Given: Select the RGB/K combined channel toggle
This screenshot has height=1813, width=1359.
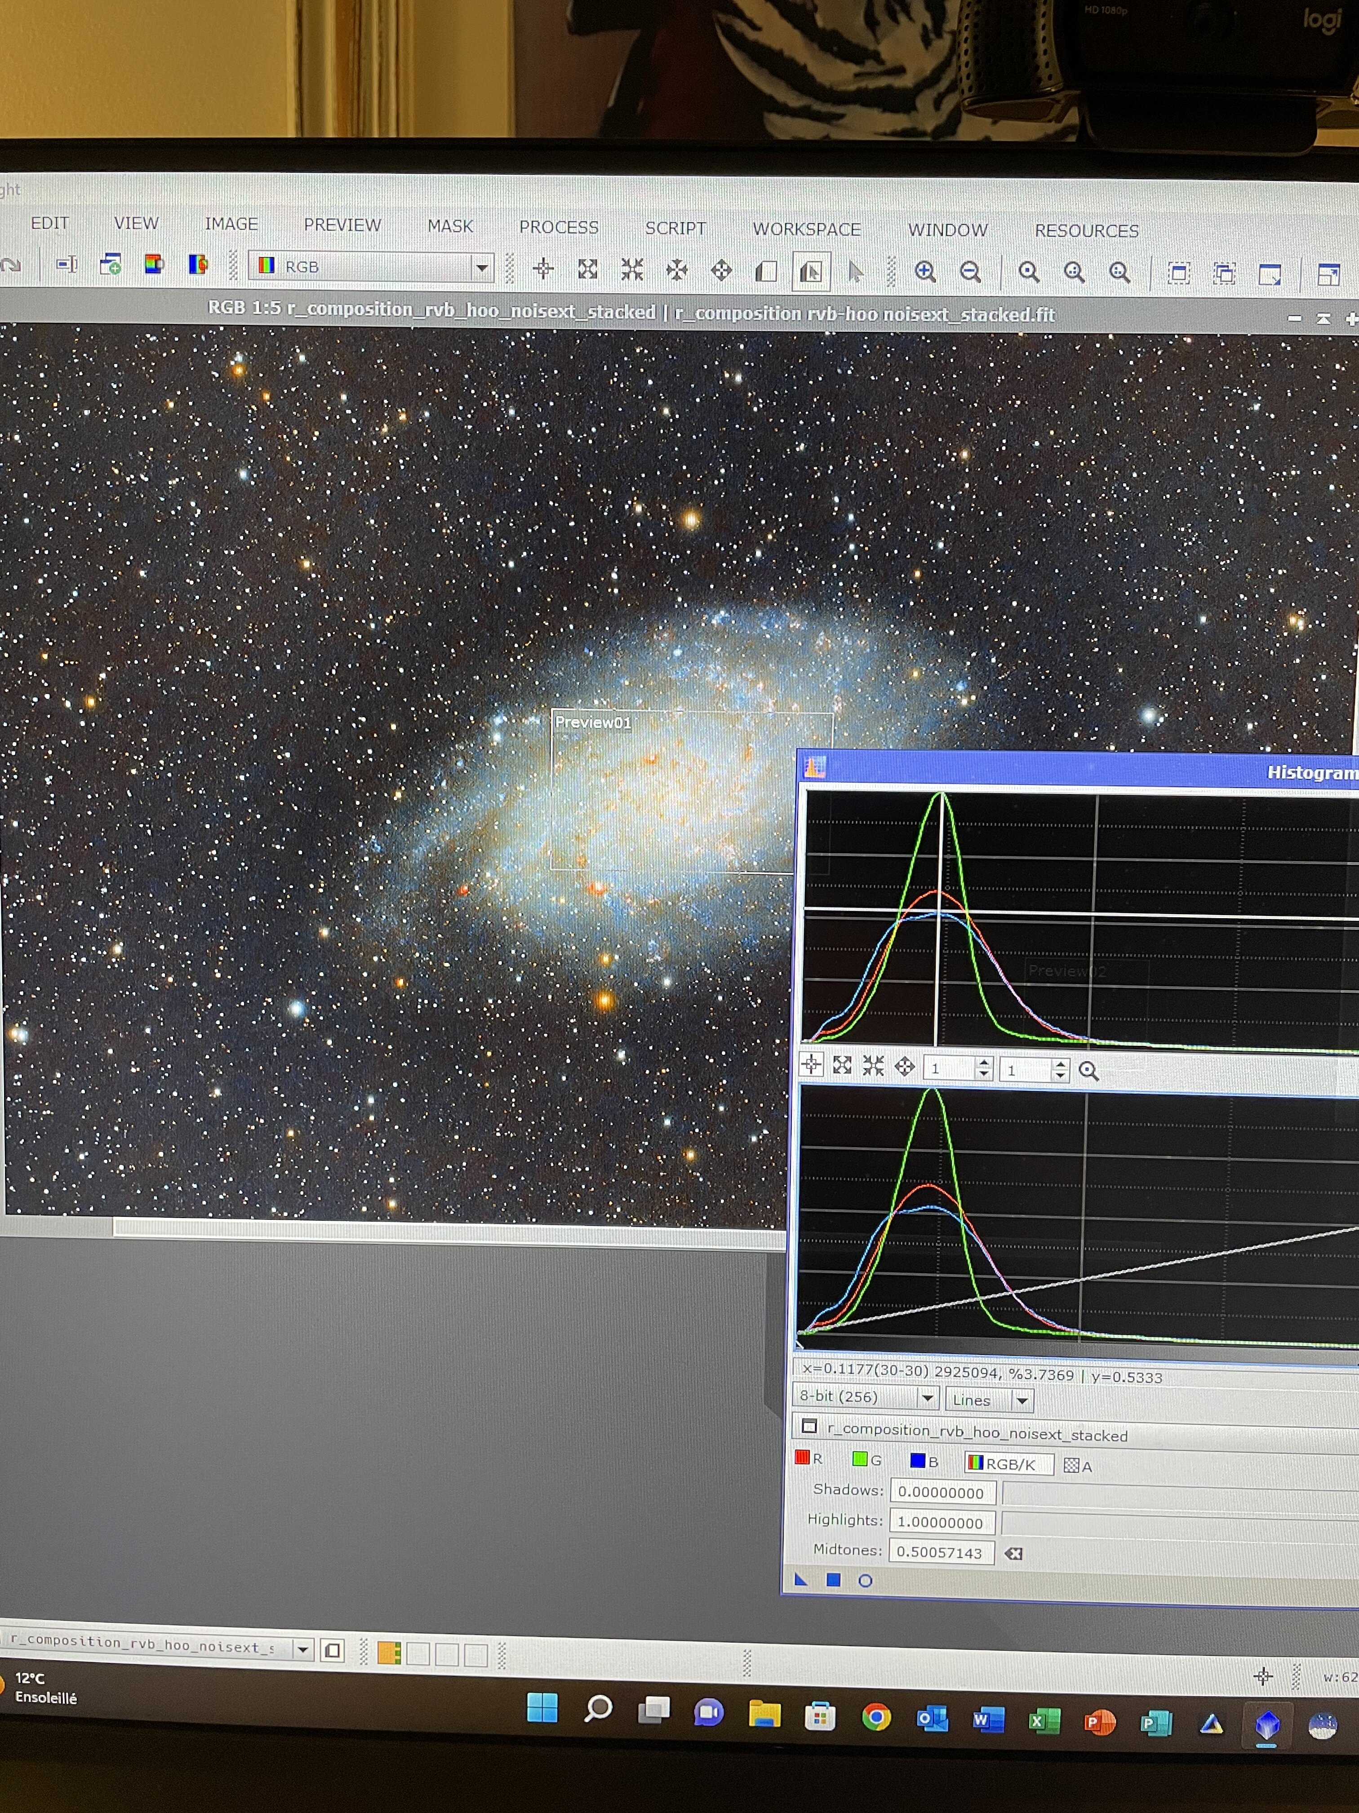Looking at the screenshot, I should coord(1008,1463).
